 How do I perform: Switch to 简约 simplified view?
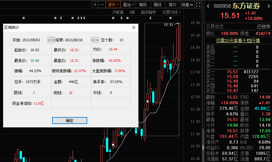(x=172, y=5)
